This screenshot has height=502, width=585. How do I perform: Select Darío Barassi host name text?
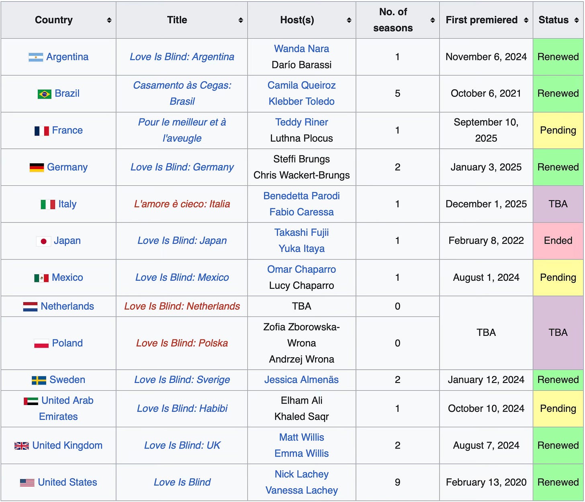click(301, 65)
